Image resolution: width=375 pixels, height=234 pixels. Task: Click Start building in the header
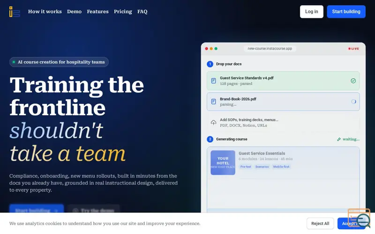(x=346, y=11)
